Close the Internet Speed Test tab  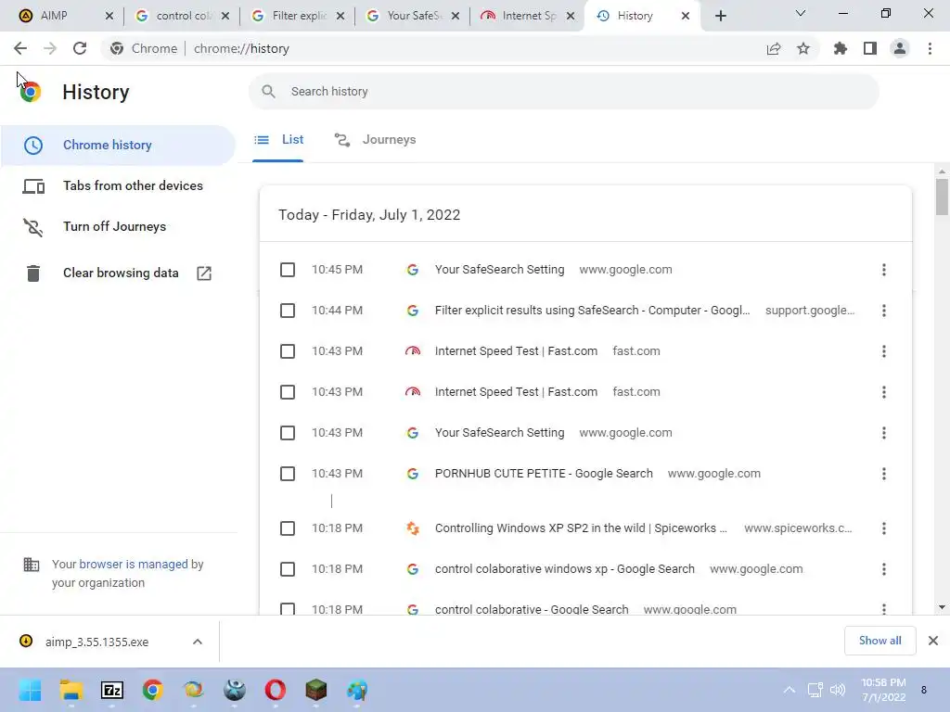coord(571,16)
